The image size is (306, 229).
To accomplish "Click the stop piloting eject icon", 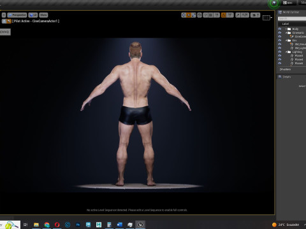I will click(4, 21).
